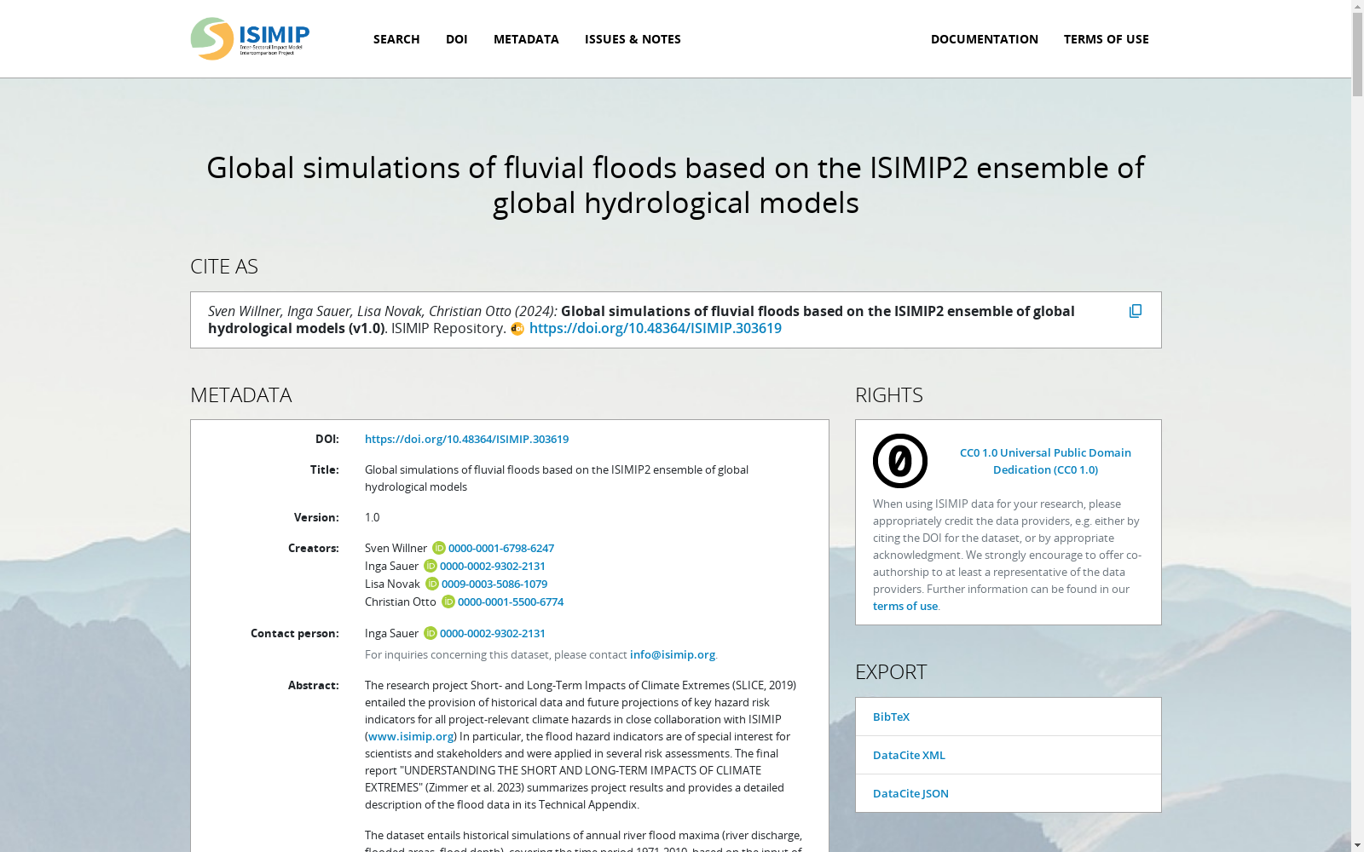Click the 'CITE AS' heading
This screenshot has height=852, width=1364.
click(224, 267)
